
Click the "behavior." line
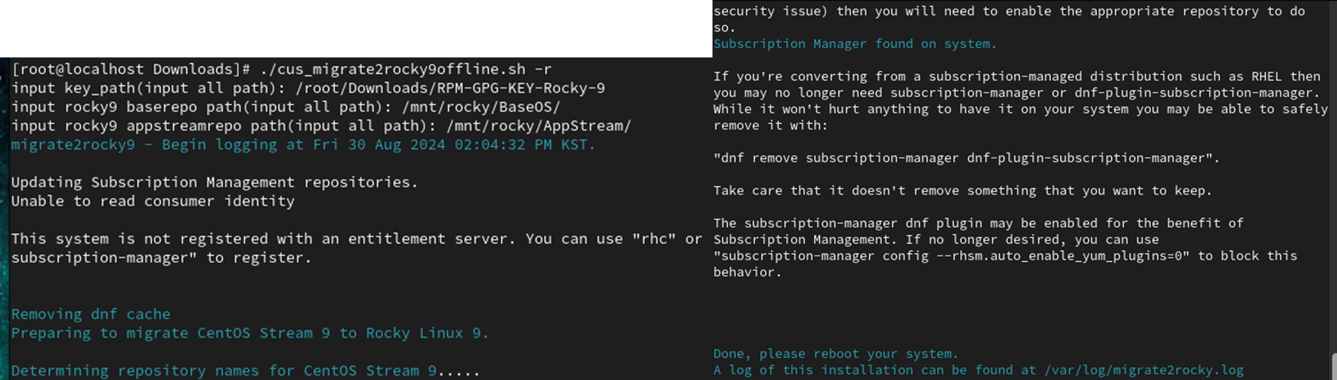(x=747, y=272)
